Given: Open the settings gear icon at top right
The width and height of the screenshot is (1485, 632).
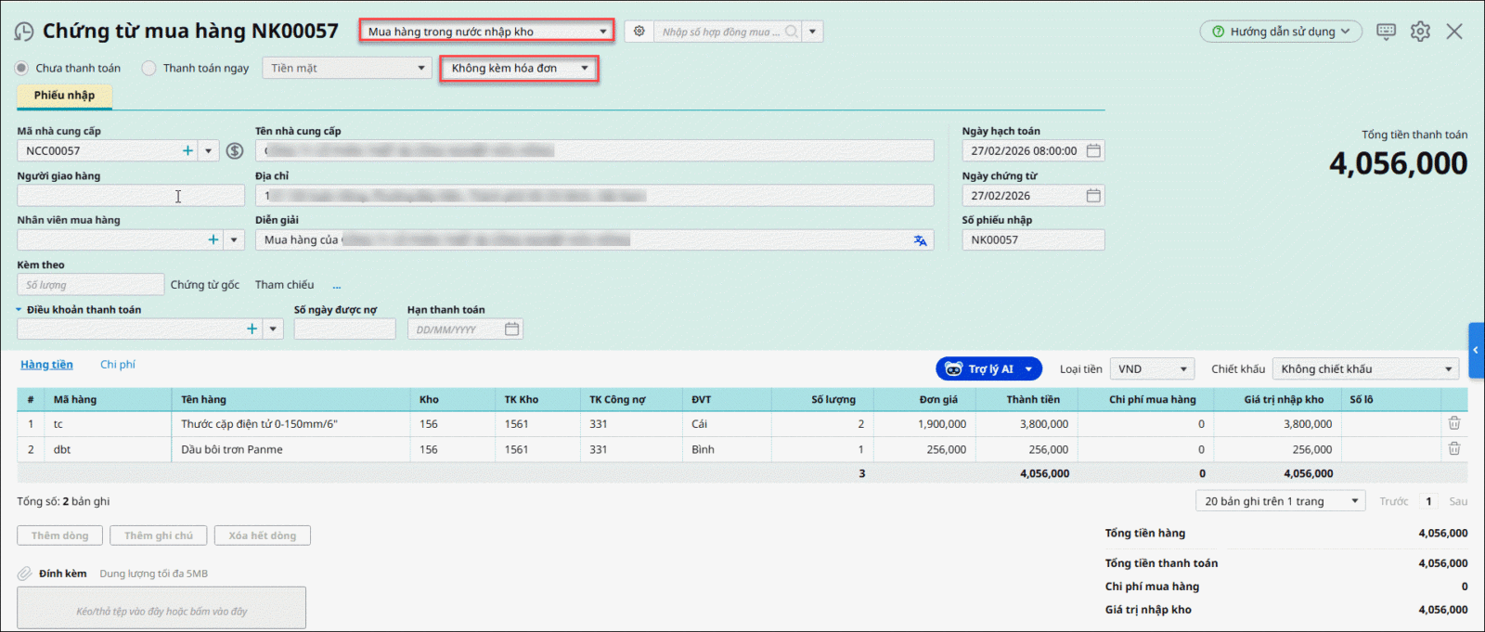Looking at the screenshot, I should 1420,32.
